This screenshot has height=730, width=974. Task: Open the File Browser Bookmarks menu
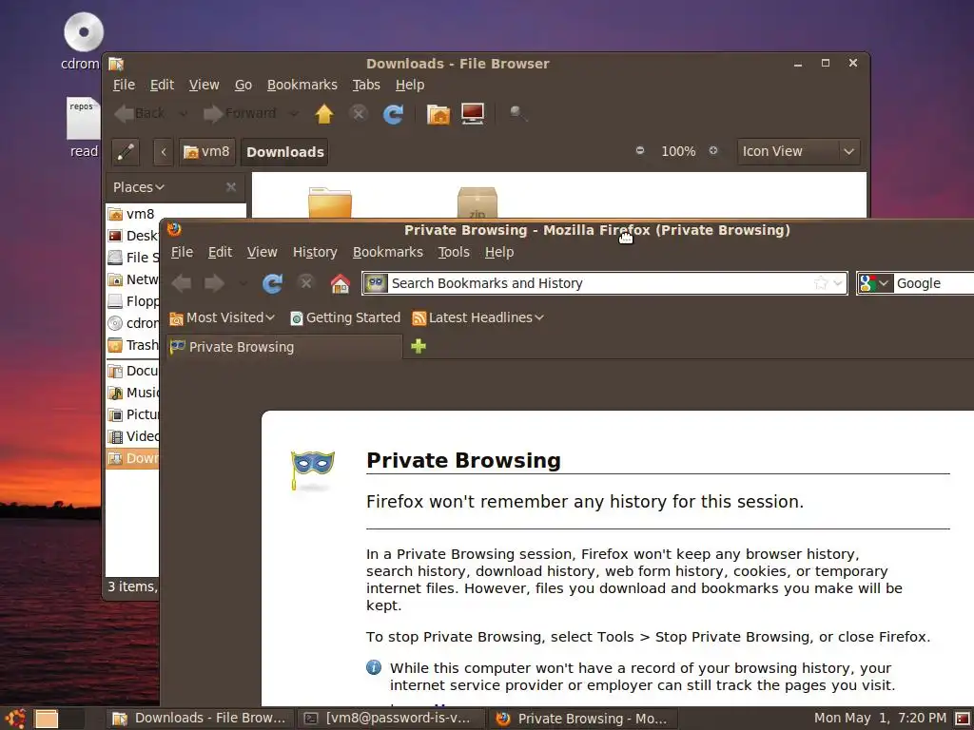coord(302,85)
